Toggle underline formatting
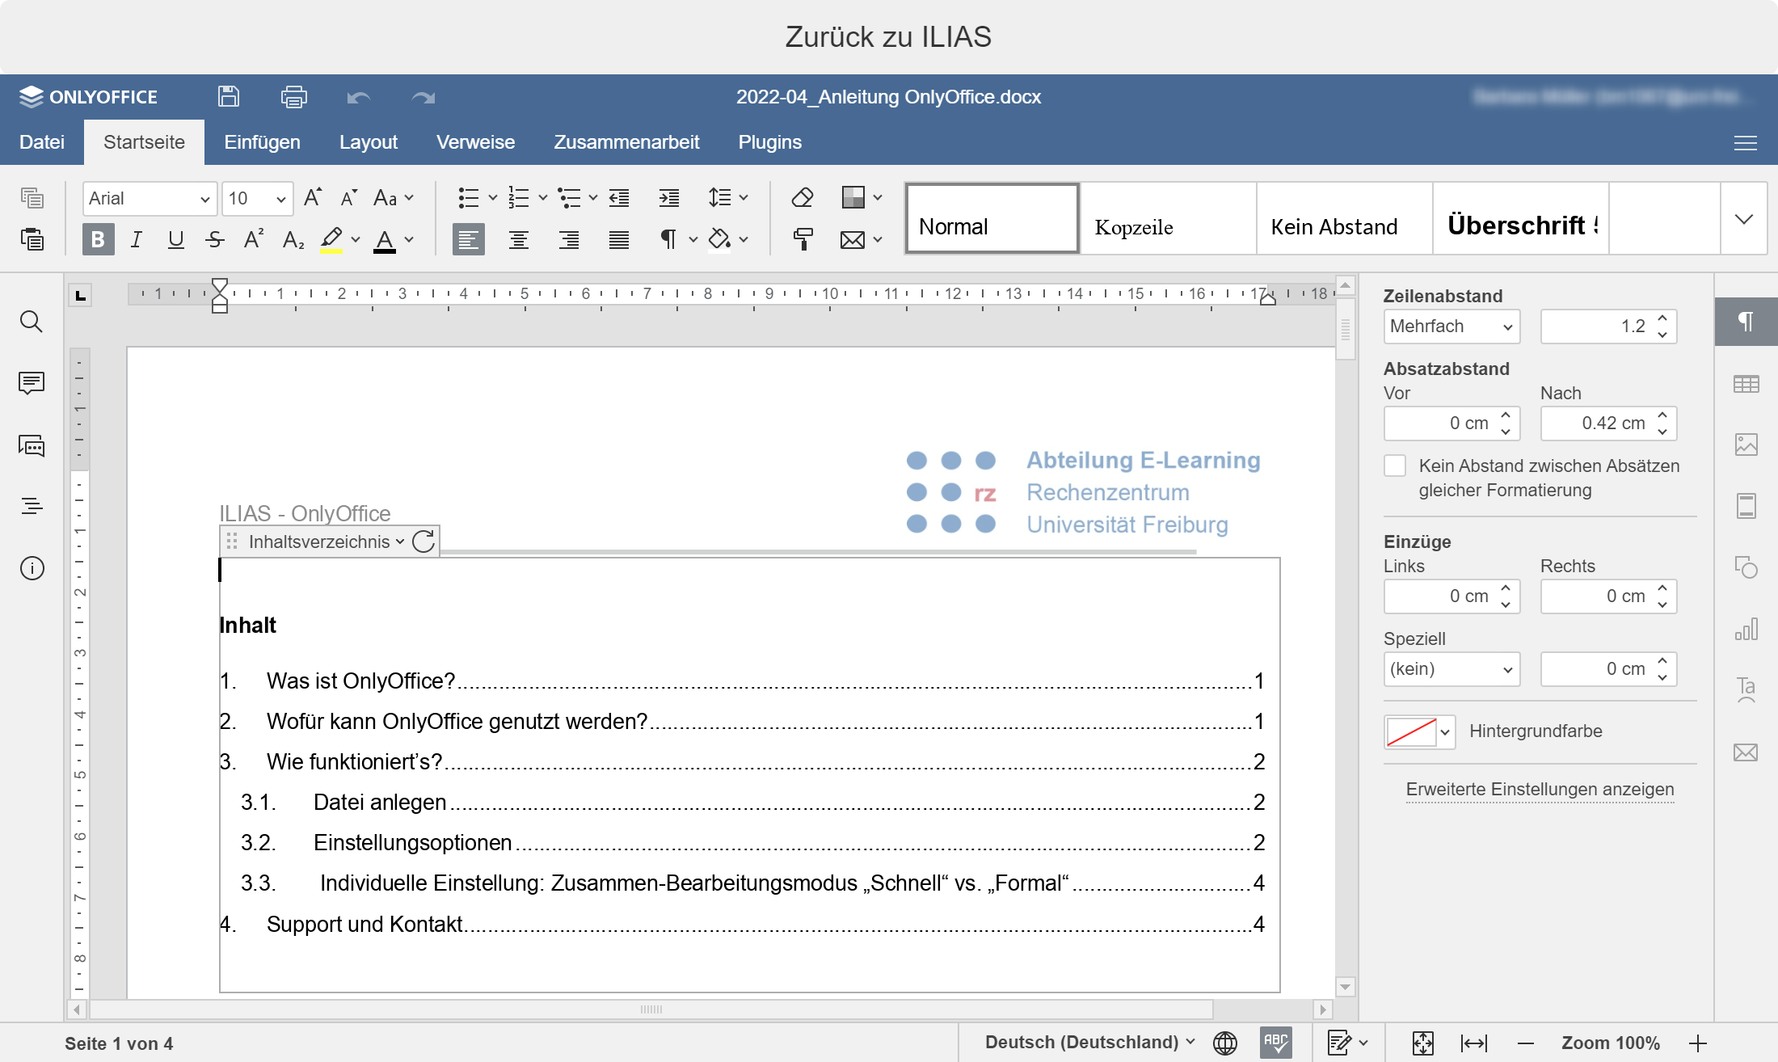This screenshot has width=1778, height=1062. (175, 239)
